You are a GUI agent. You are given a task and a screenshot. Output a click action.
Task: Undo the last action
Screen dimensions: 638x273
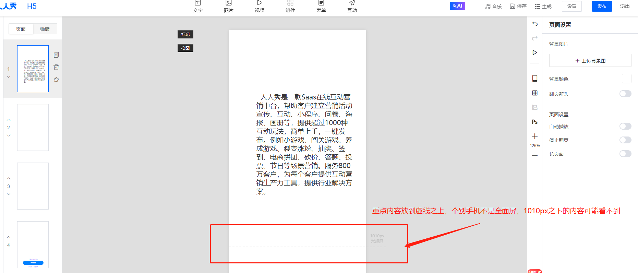tap(535, 24)
